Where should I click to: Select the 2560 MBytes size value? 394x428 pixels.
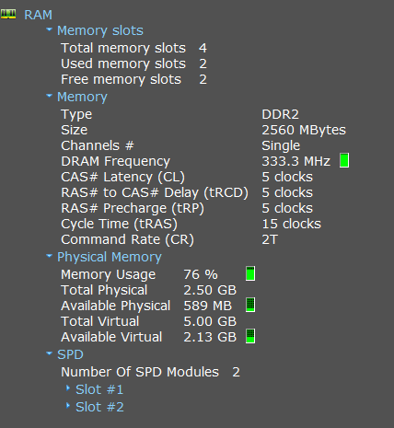coord(304,130)
